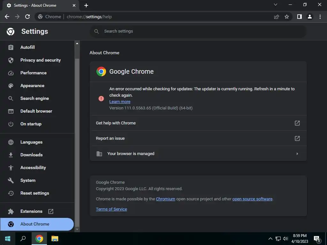
Task: Open System settings
Action: point(37,181)
